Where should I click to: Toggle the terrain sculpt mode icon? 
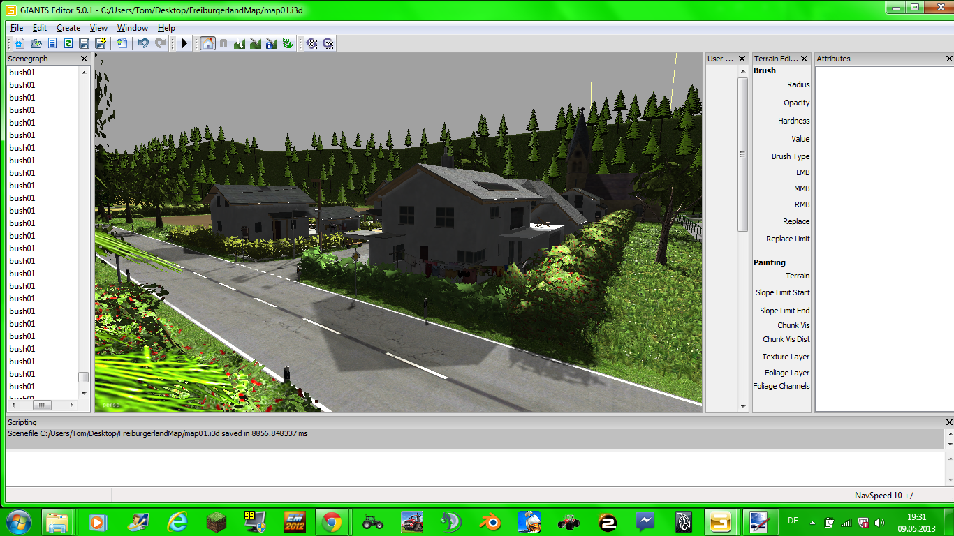point(240,43)
